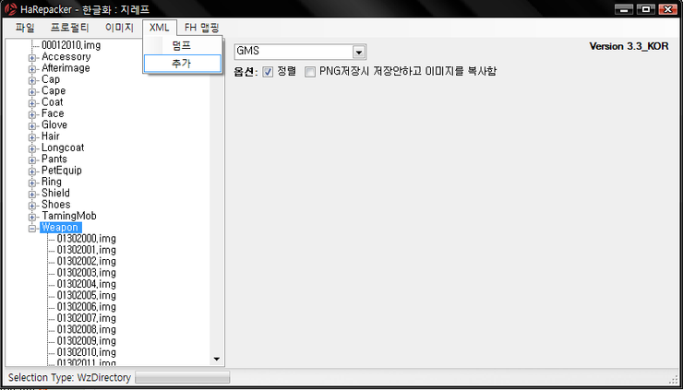Open the FH 맵핑 menu
683x390 pixels.
click(x=201, y=28)
